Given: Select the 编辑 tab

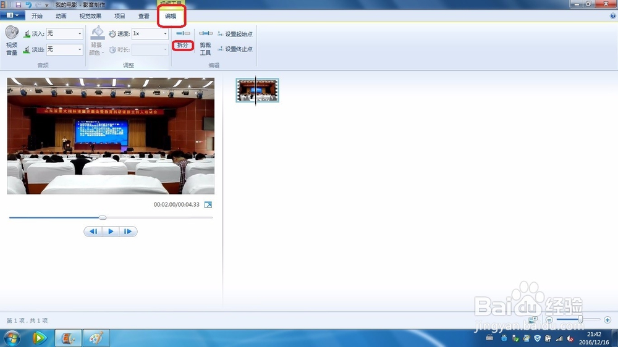Looking at the screenshot, I should pyautogui.click(x=171, y=16).
